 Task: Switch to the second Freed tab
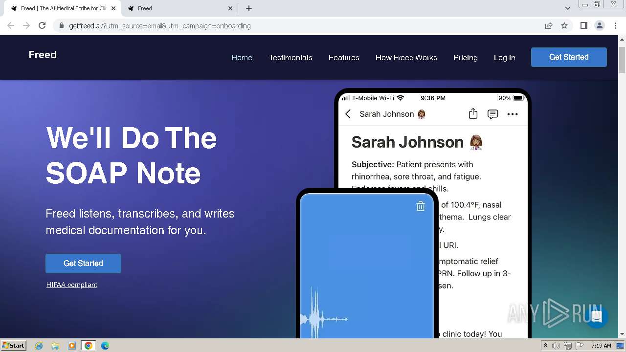click(180, 8)
